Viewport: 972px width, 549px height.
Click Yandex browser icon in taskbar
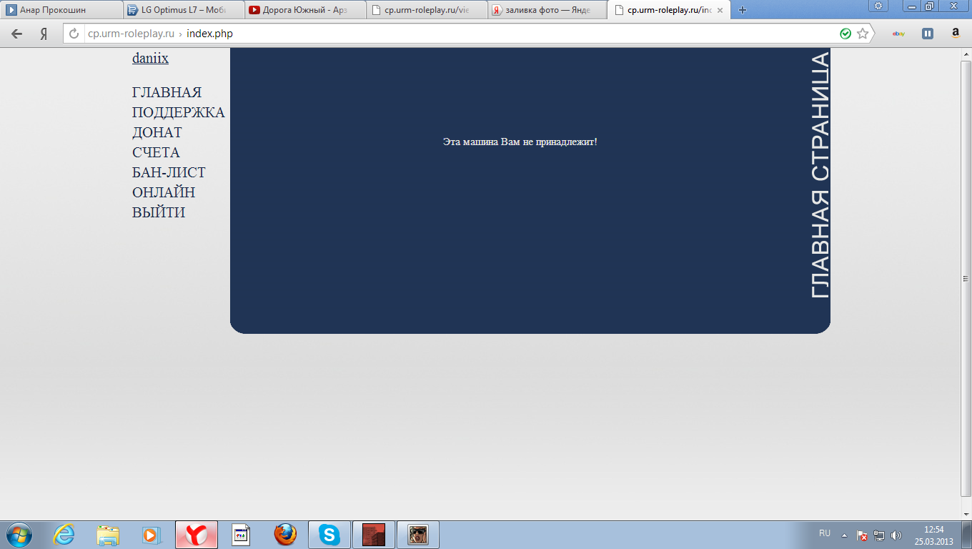tap(197, 535)
